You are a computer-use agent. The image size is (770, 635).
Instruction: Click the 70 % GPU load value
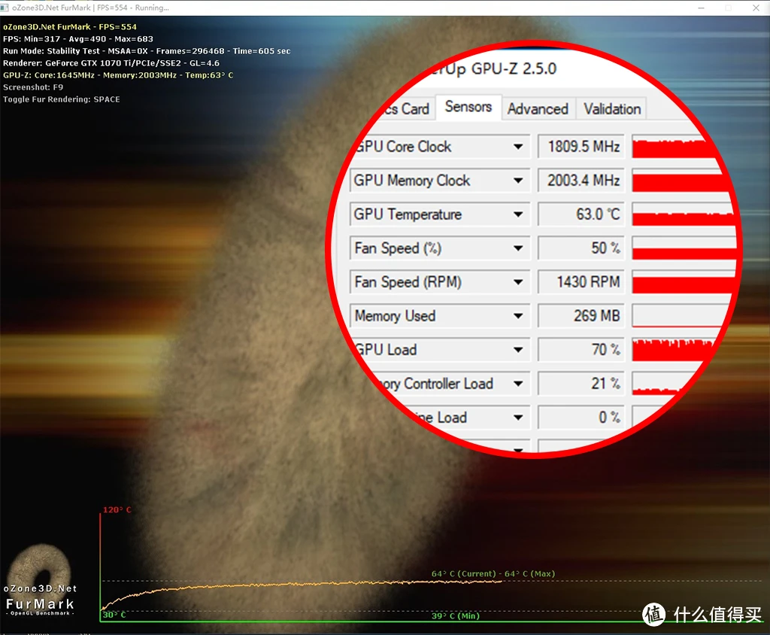click(x=581, y=350)
